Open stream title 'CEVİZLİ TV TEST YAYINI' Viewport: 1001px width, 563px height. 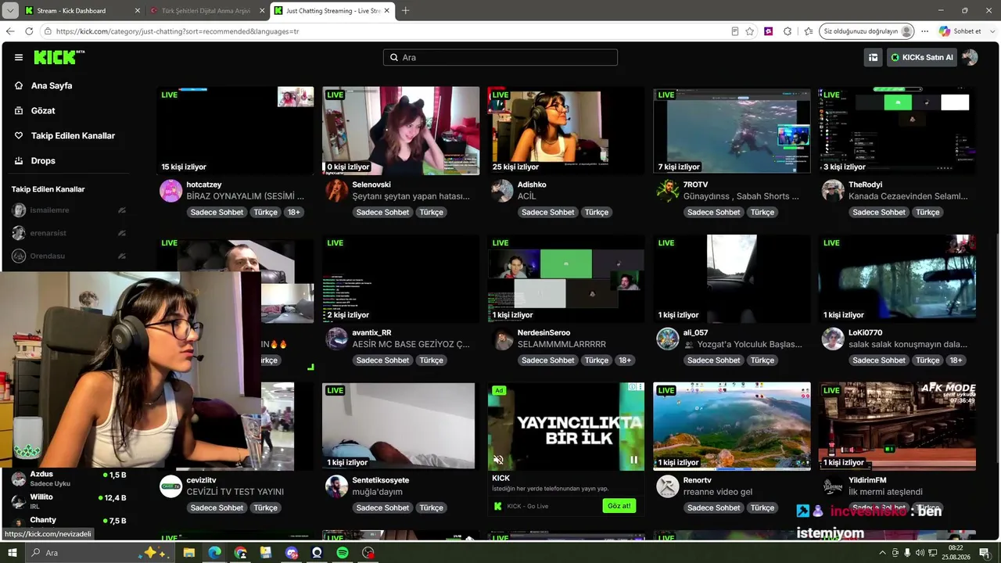pyautogui.click(x=235, y=492)
